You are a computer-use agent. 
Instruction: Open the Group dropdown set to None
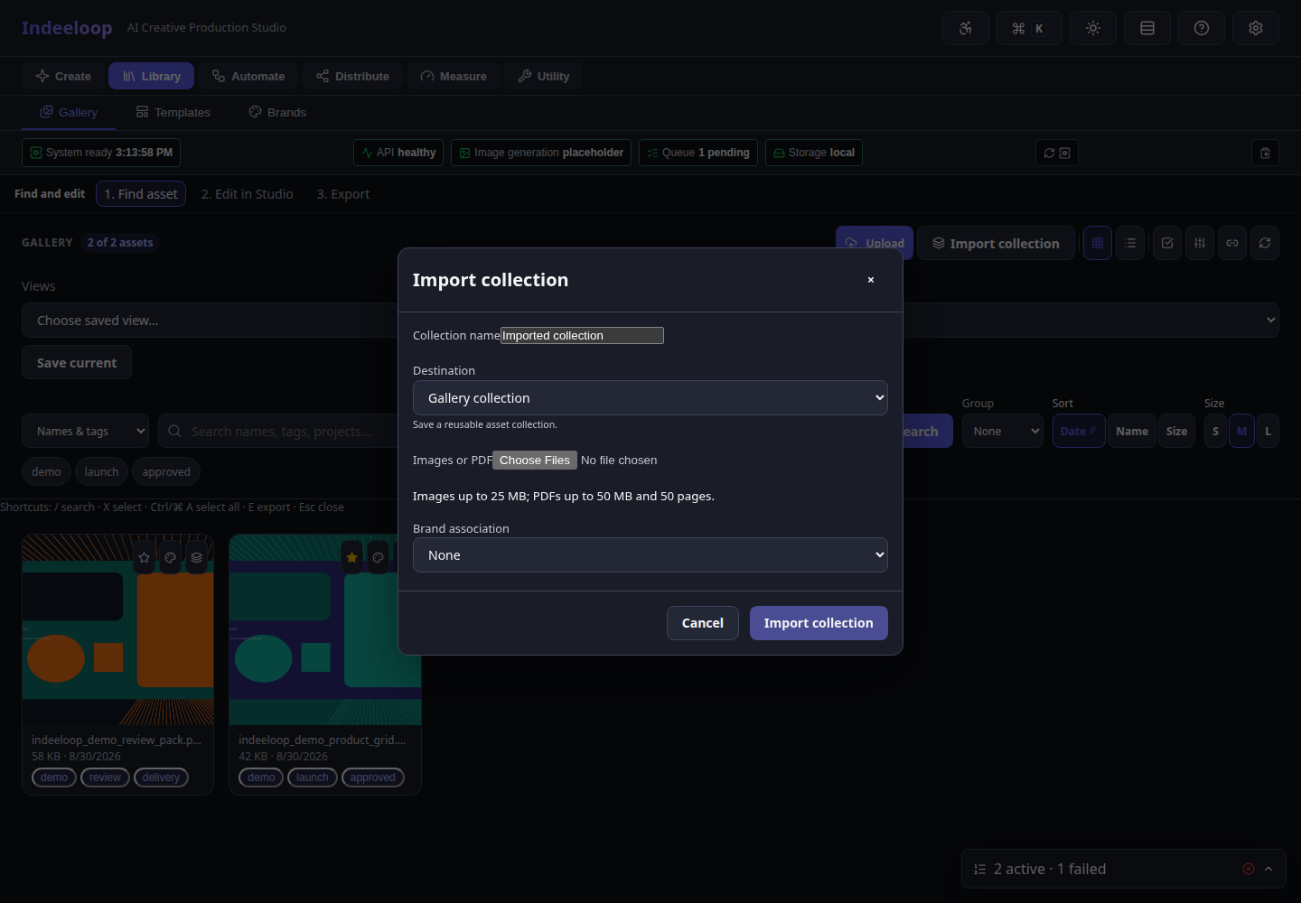(1003, 432)
